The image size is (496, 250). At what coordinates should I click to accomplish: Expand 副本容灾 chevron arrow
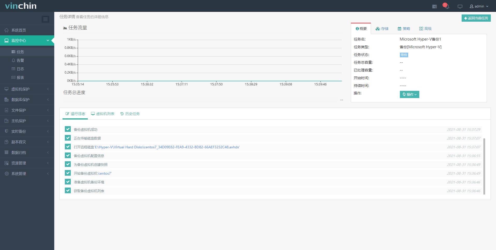48,142
